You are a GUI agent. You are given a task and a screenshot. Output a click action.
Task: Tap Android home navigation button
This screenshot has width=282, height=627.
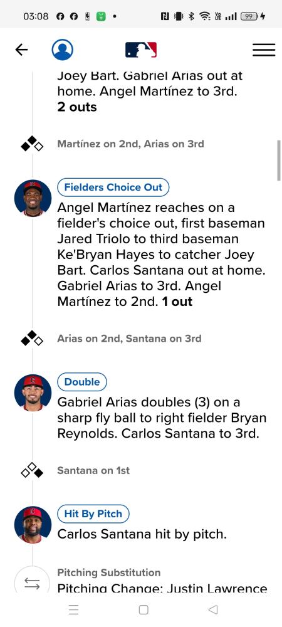[144, 609]
